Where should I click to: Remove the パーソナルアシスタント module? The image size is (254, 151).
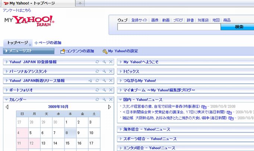click(x=111, y=71)
